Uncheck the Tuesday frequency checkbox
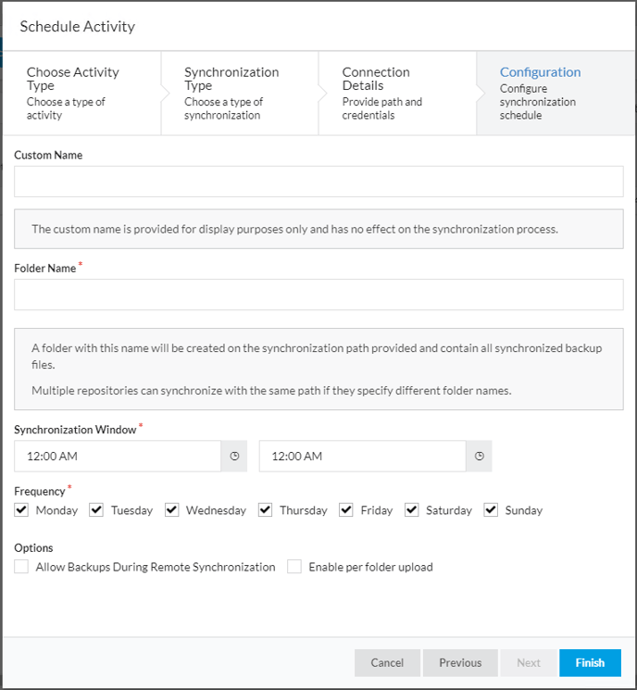 point(96,510)
